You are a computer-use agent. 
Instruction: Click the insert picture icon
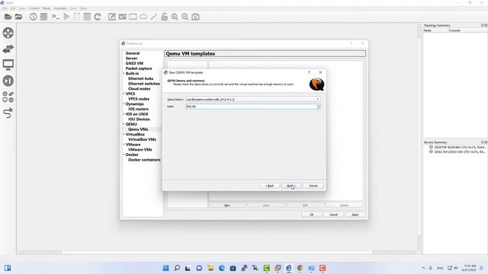122,17
